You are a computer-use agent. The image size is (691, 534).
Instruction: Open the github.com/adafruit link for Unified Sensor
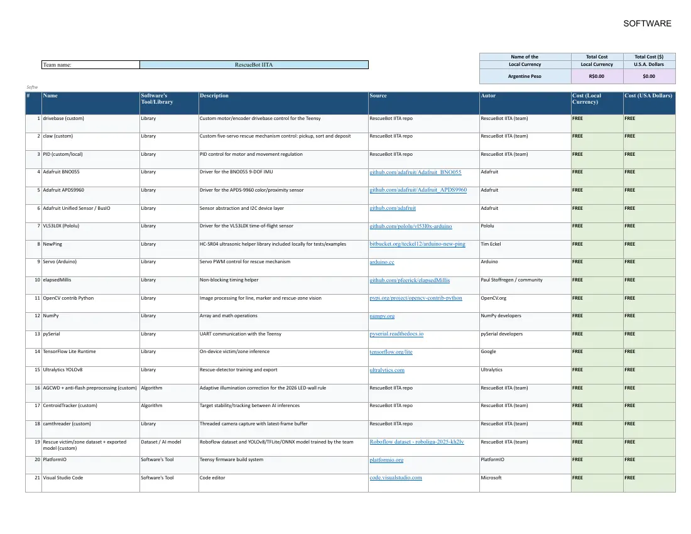pos(392,208)
